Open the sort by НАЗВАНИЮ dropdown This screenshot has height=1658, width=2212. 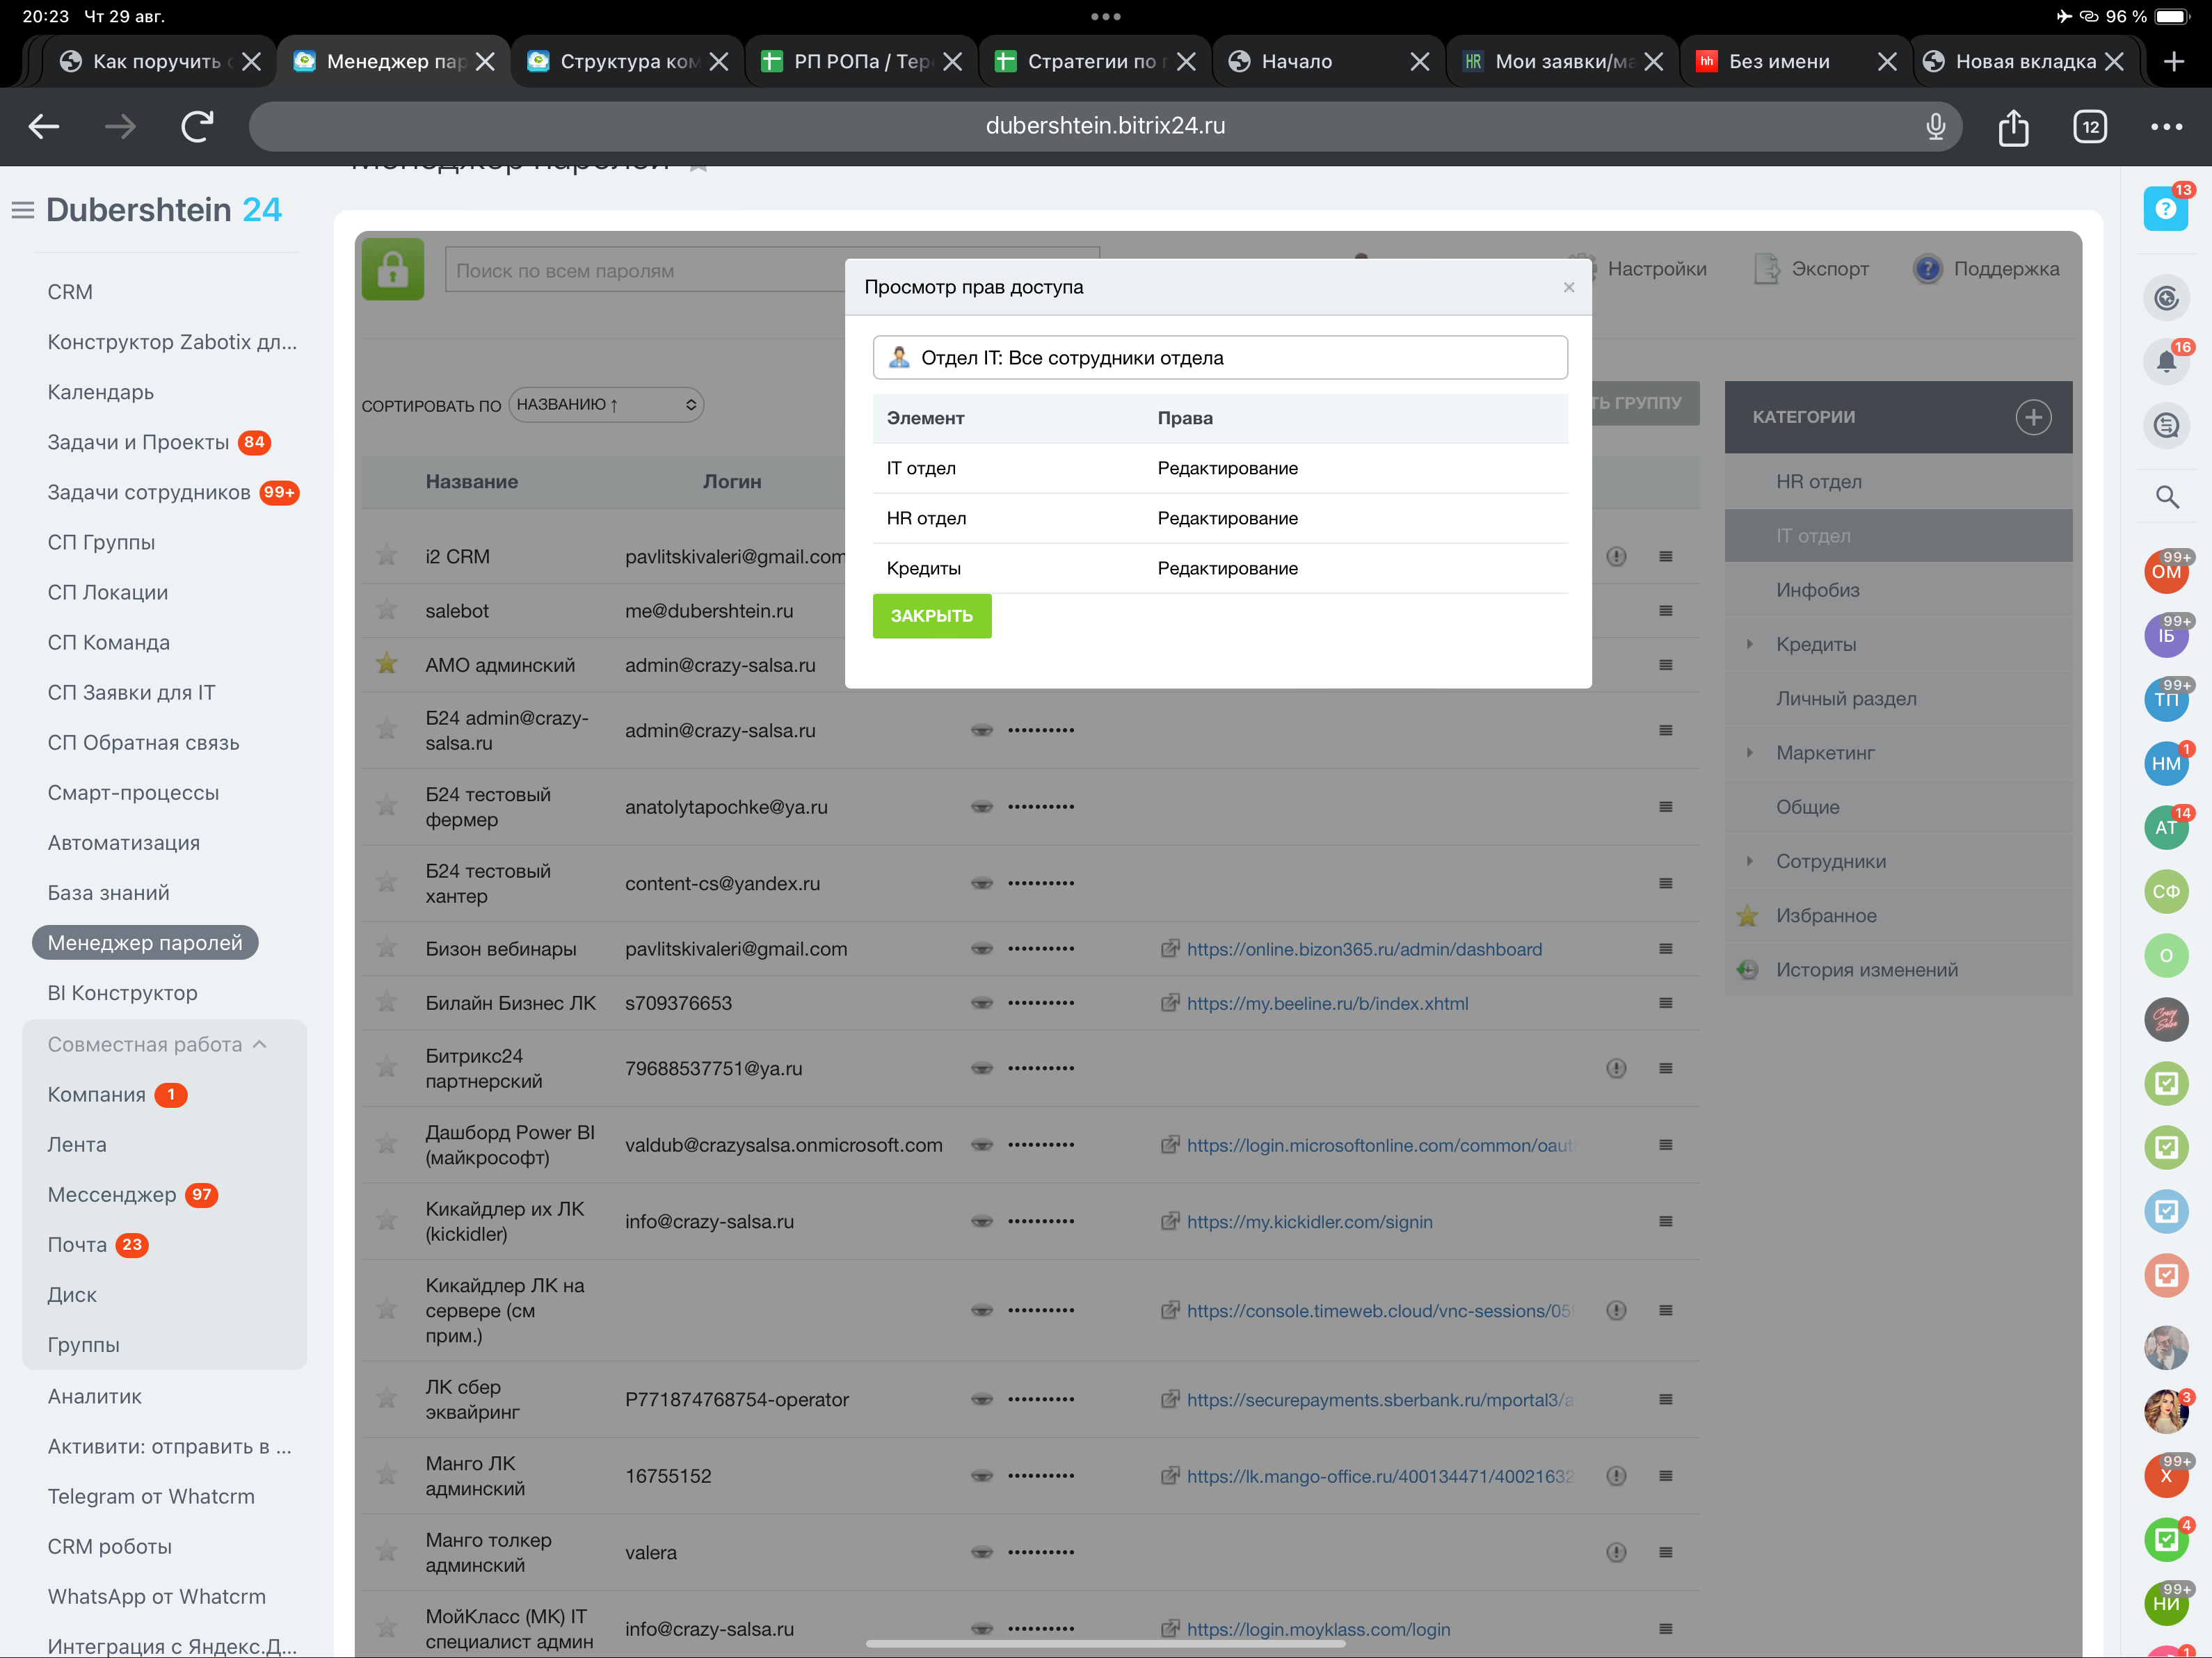pos(606,405)
